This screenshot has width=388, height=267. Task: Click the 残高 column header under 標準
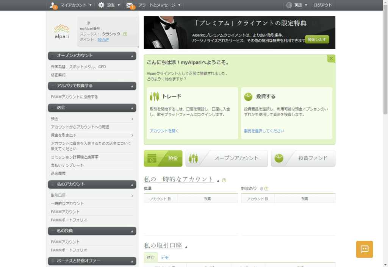(x=207, y=199)
